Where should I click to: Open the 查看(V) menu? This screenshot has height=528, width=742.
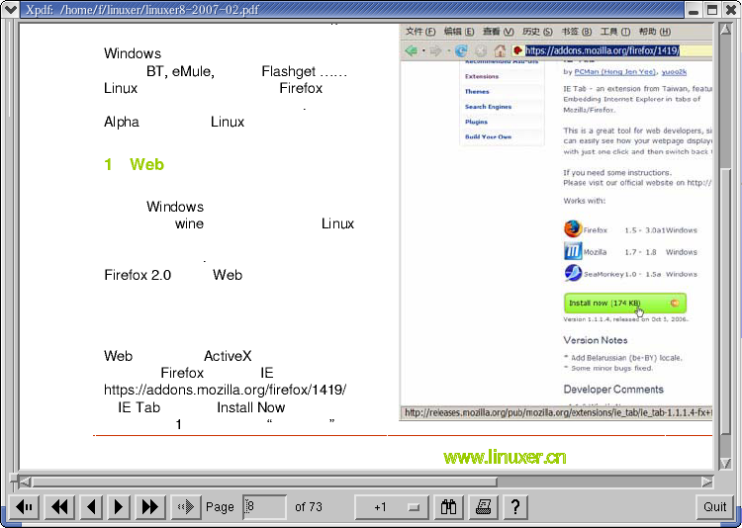point(498,32)
